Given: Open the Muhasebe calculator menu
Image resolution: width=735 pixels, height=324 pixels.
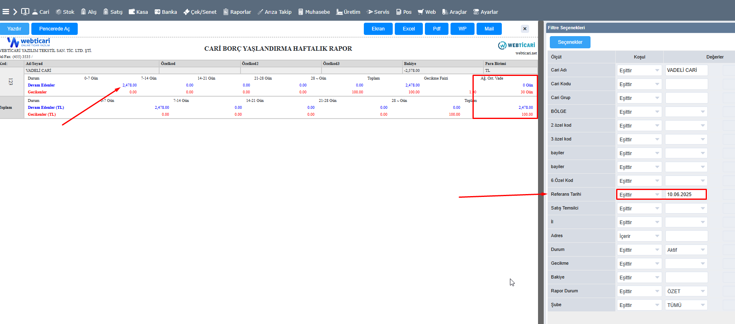Looking at the screenshot, I should (314, 12).
